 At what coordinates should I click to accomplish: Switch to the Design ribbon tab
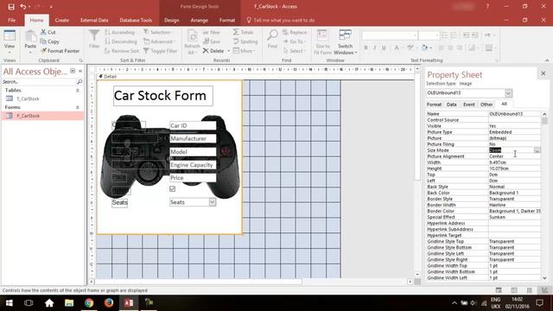(171, 20)
